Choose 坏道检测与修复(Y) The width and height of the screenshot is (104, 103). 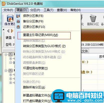point(35,68)
